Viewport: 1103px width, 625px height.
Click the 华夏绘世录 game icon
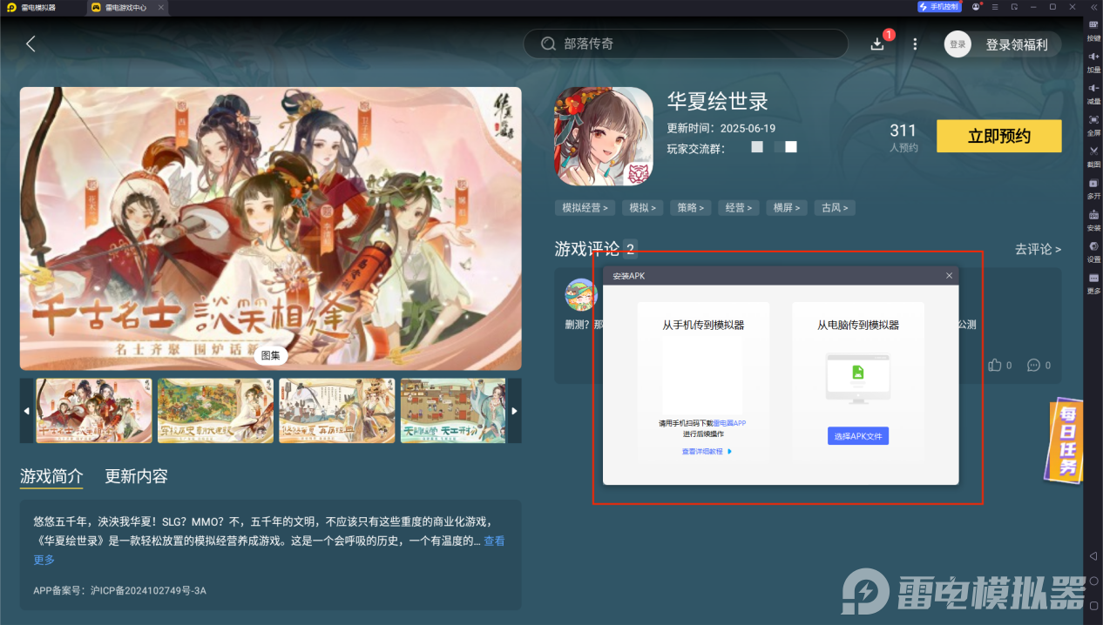[604, 137]
